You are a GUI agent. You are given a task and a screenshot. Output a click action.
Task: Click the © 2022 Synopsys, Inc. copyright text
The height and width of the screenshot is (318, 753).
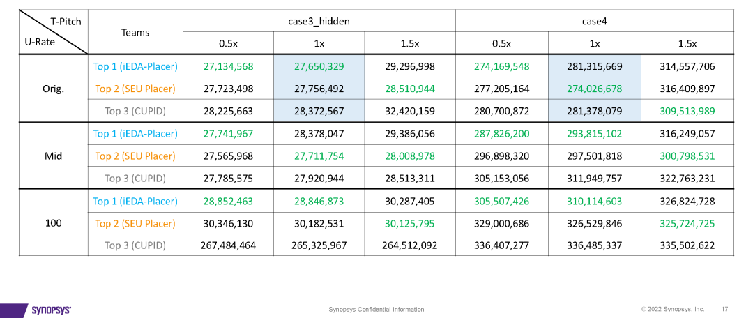[x=673, y=309]
